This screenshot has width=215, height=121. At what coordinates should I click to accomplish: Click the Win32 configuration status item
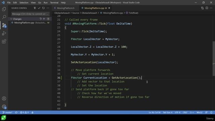[x=199, y=112]
